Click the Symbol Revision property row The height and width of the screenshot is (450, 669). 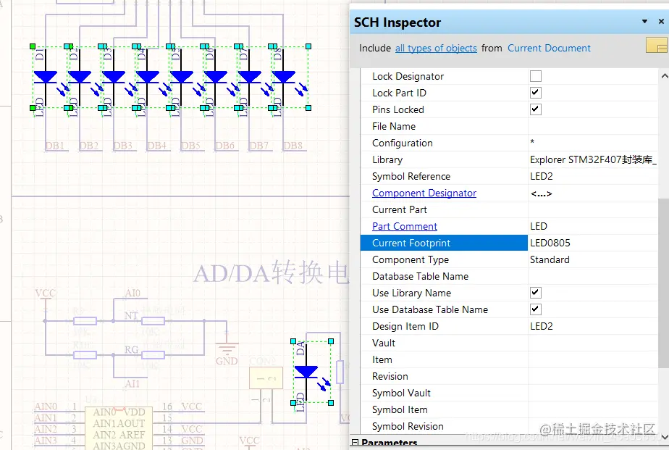click(x=509, y=426)
